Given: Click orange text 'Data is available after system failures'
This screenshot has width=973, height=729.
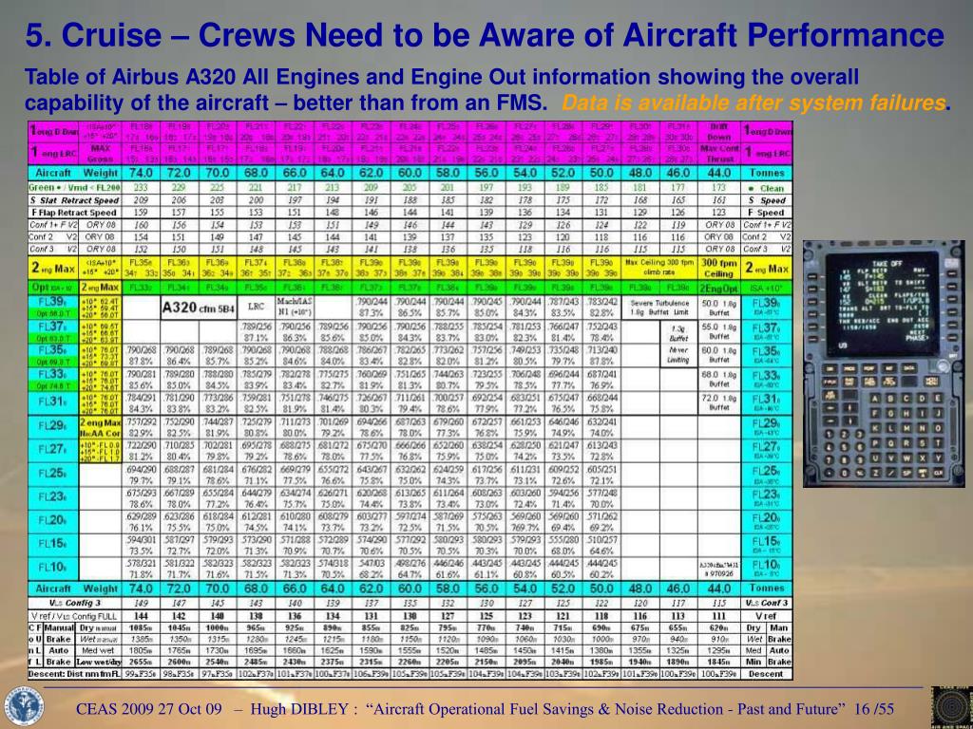Looking at the screenshot, I should (753, 103).
